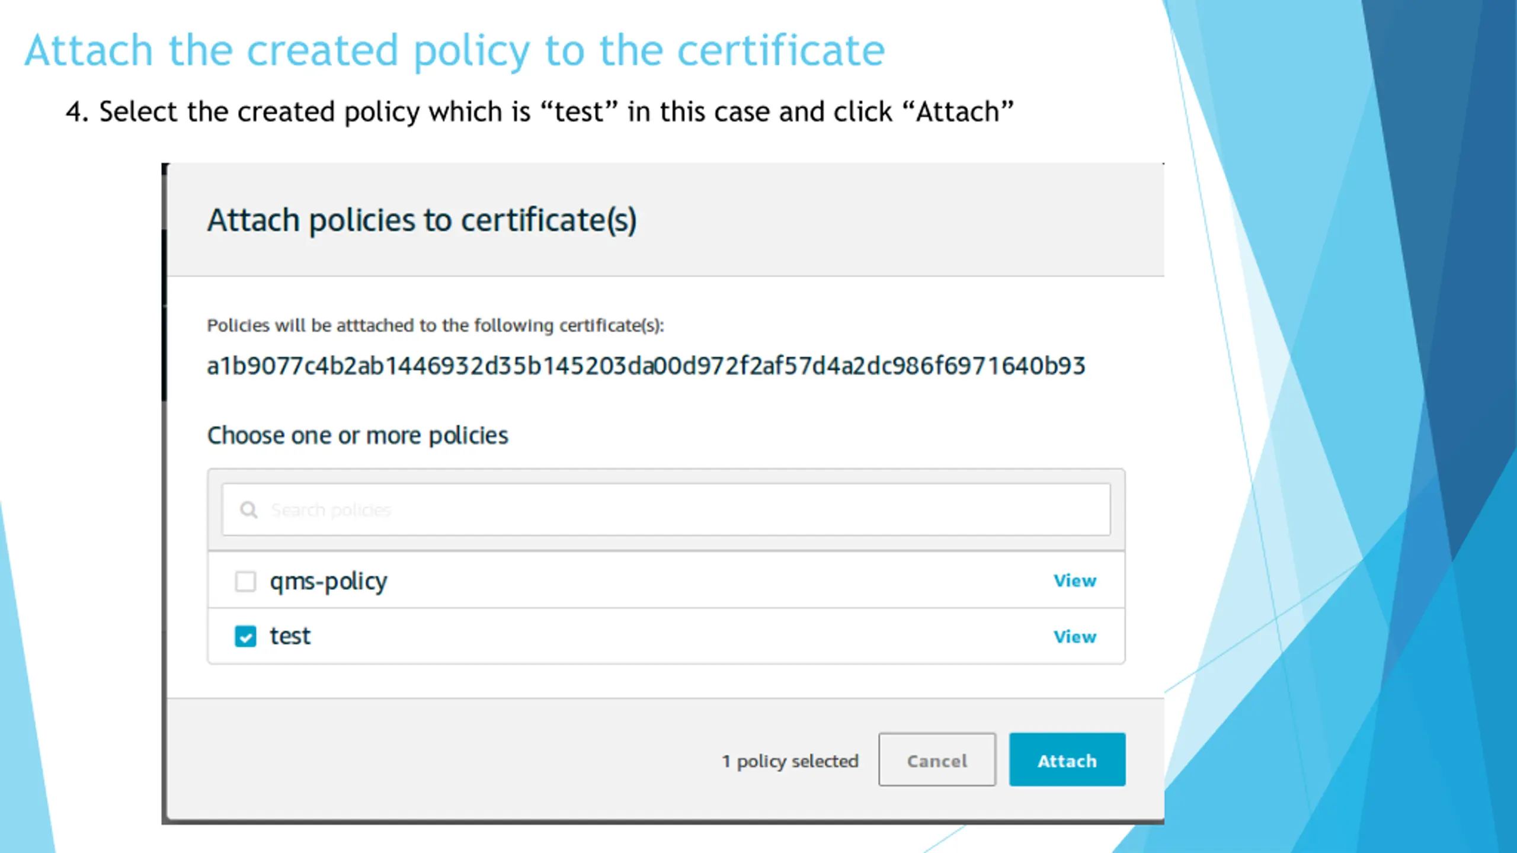The image size is (1517, 853).
Task: Select the test policy row label
Action: click(290, 636)
